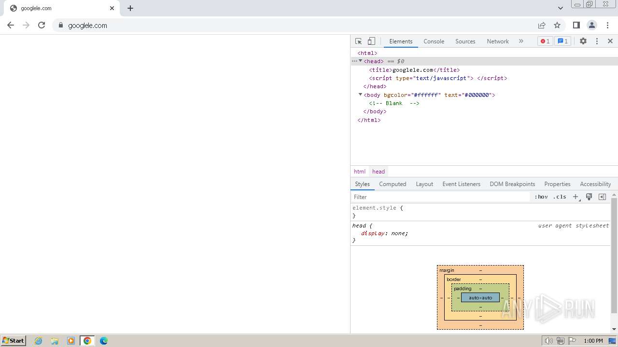Go forward in browser history
The height and width of the screenshot is (347, 618).
coord(26,25)
